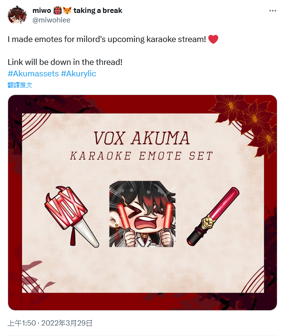
Task: Open the @miwohiee handle link
Action: tap(51, 20)
